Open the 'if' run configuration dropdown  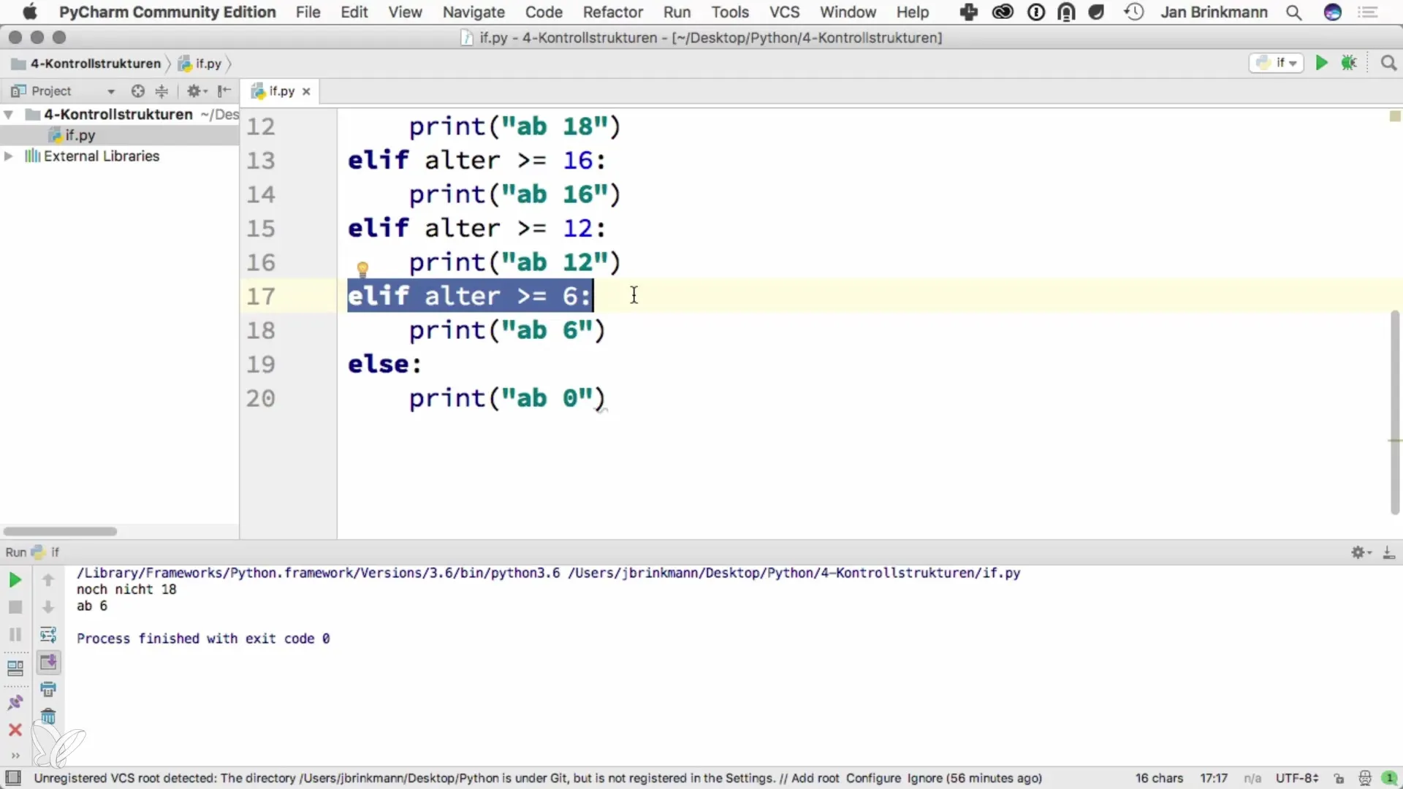click(1277, 63)
